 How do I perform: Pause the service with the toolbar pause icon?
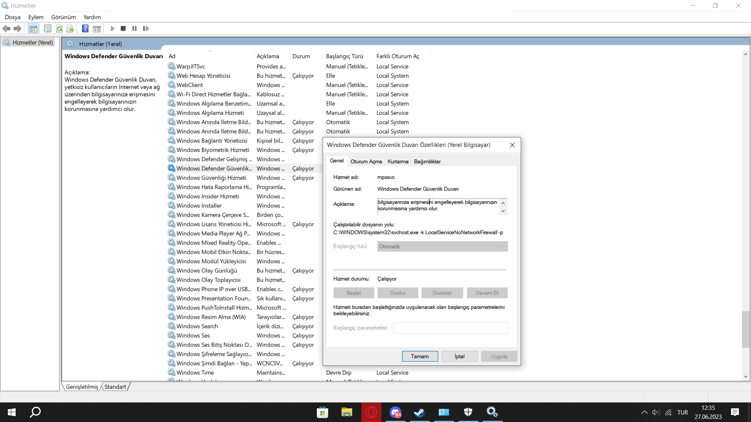(x=135, y=29)
